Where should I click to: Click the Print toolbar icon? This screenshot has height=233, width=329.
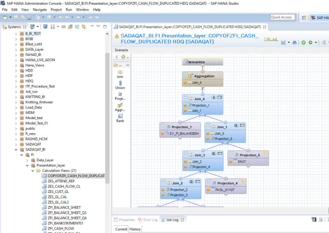(30, 17)
